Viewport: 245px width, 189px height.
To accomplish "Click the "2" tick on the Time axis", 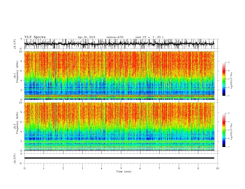I will point(63,168).
